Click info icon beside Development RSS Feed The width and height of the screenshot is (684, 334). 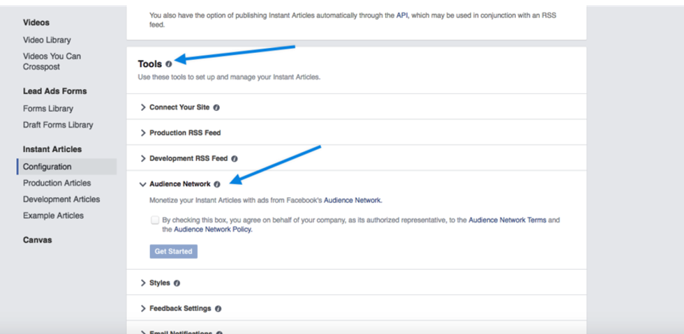pyautogui.click(x=235, y=159)
